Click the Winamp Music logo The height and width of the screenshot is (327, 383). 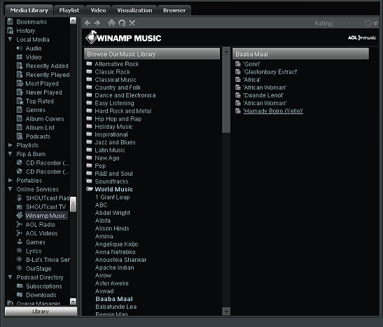(123, 37)
